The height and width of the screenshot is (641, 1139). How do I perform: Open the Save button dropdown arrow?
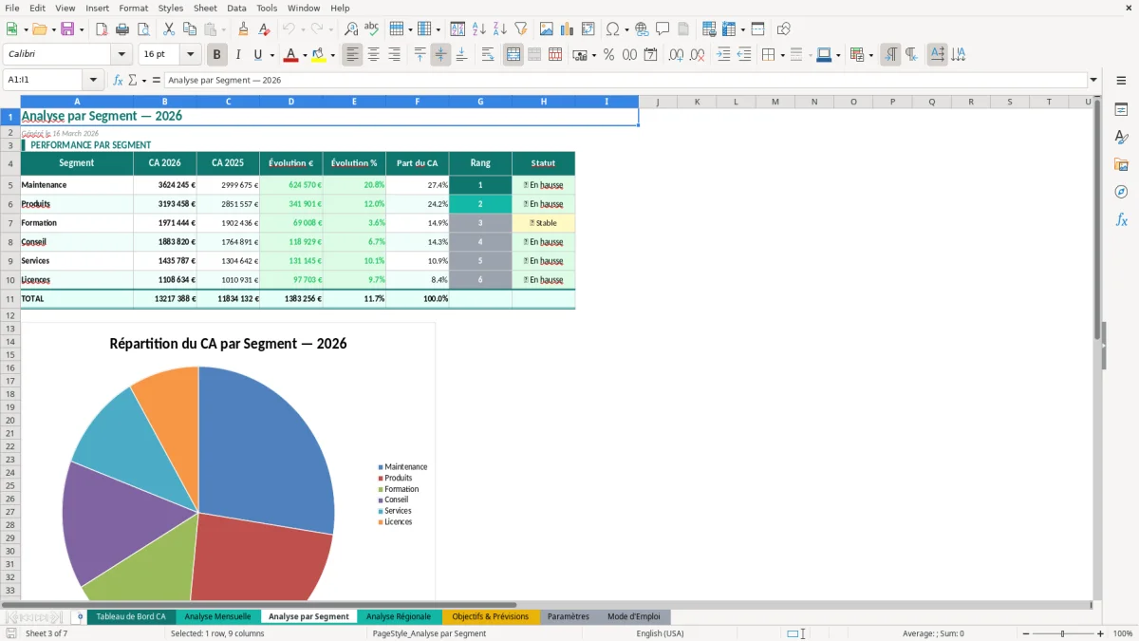(81, 29)
